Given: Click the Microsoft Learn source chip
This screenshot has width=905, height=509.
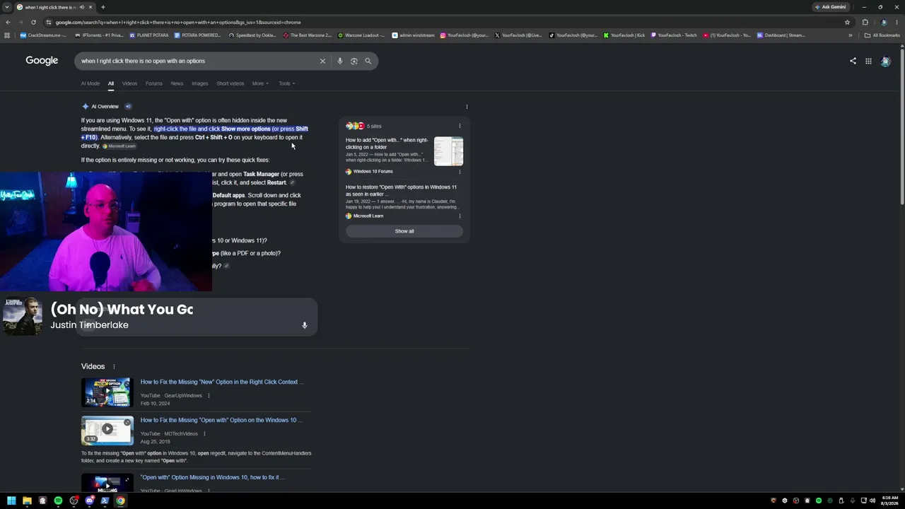Looking at the screenshot, I should click(119, 146).
